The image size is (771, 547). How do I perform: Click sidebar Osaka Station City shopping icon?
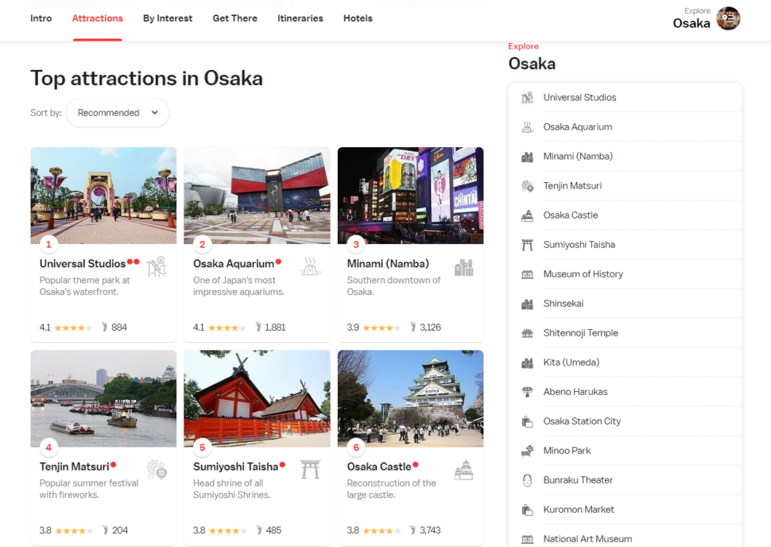pos(527,421)
